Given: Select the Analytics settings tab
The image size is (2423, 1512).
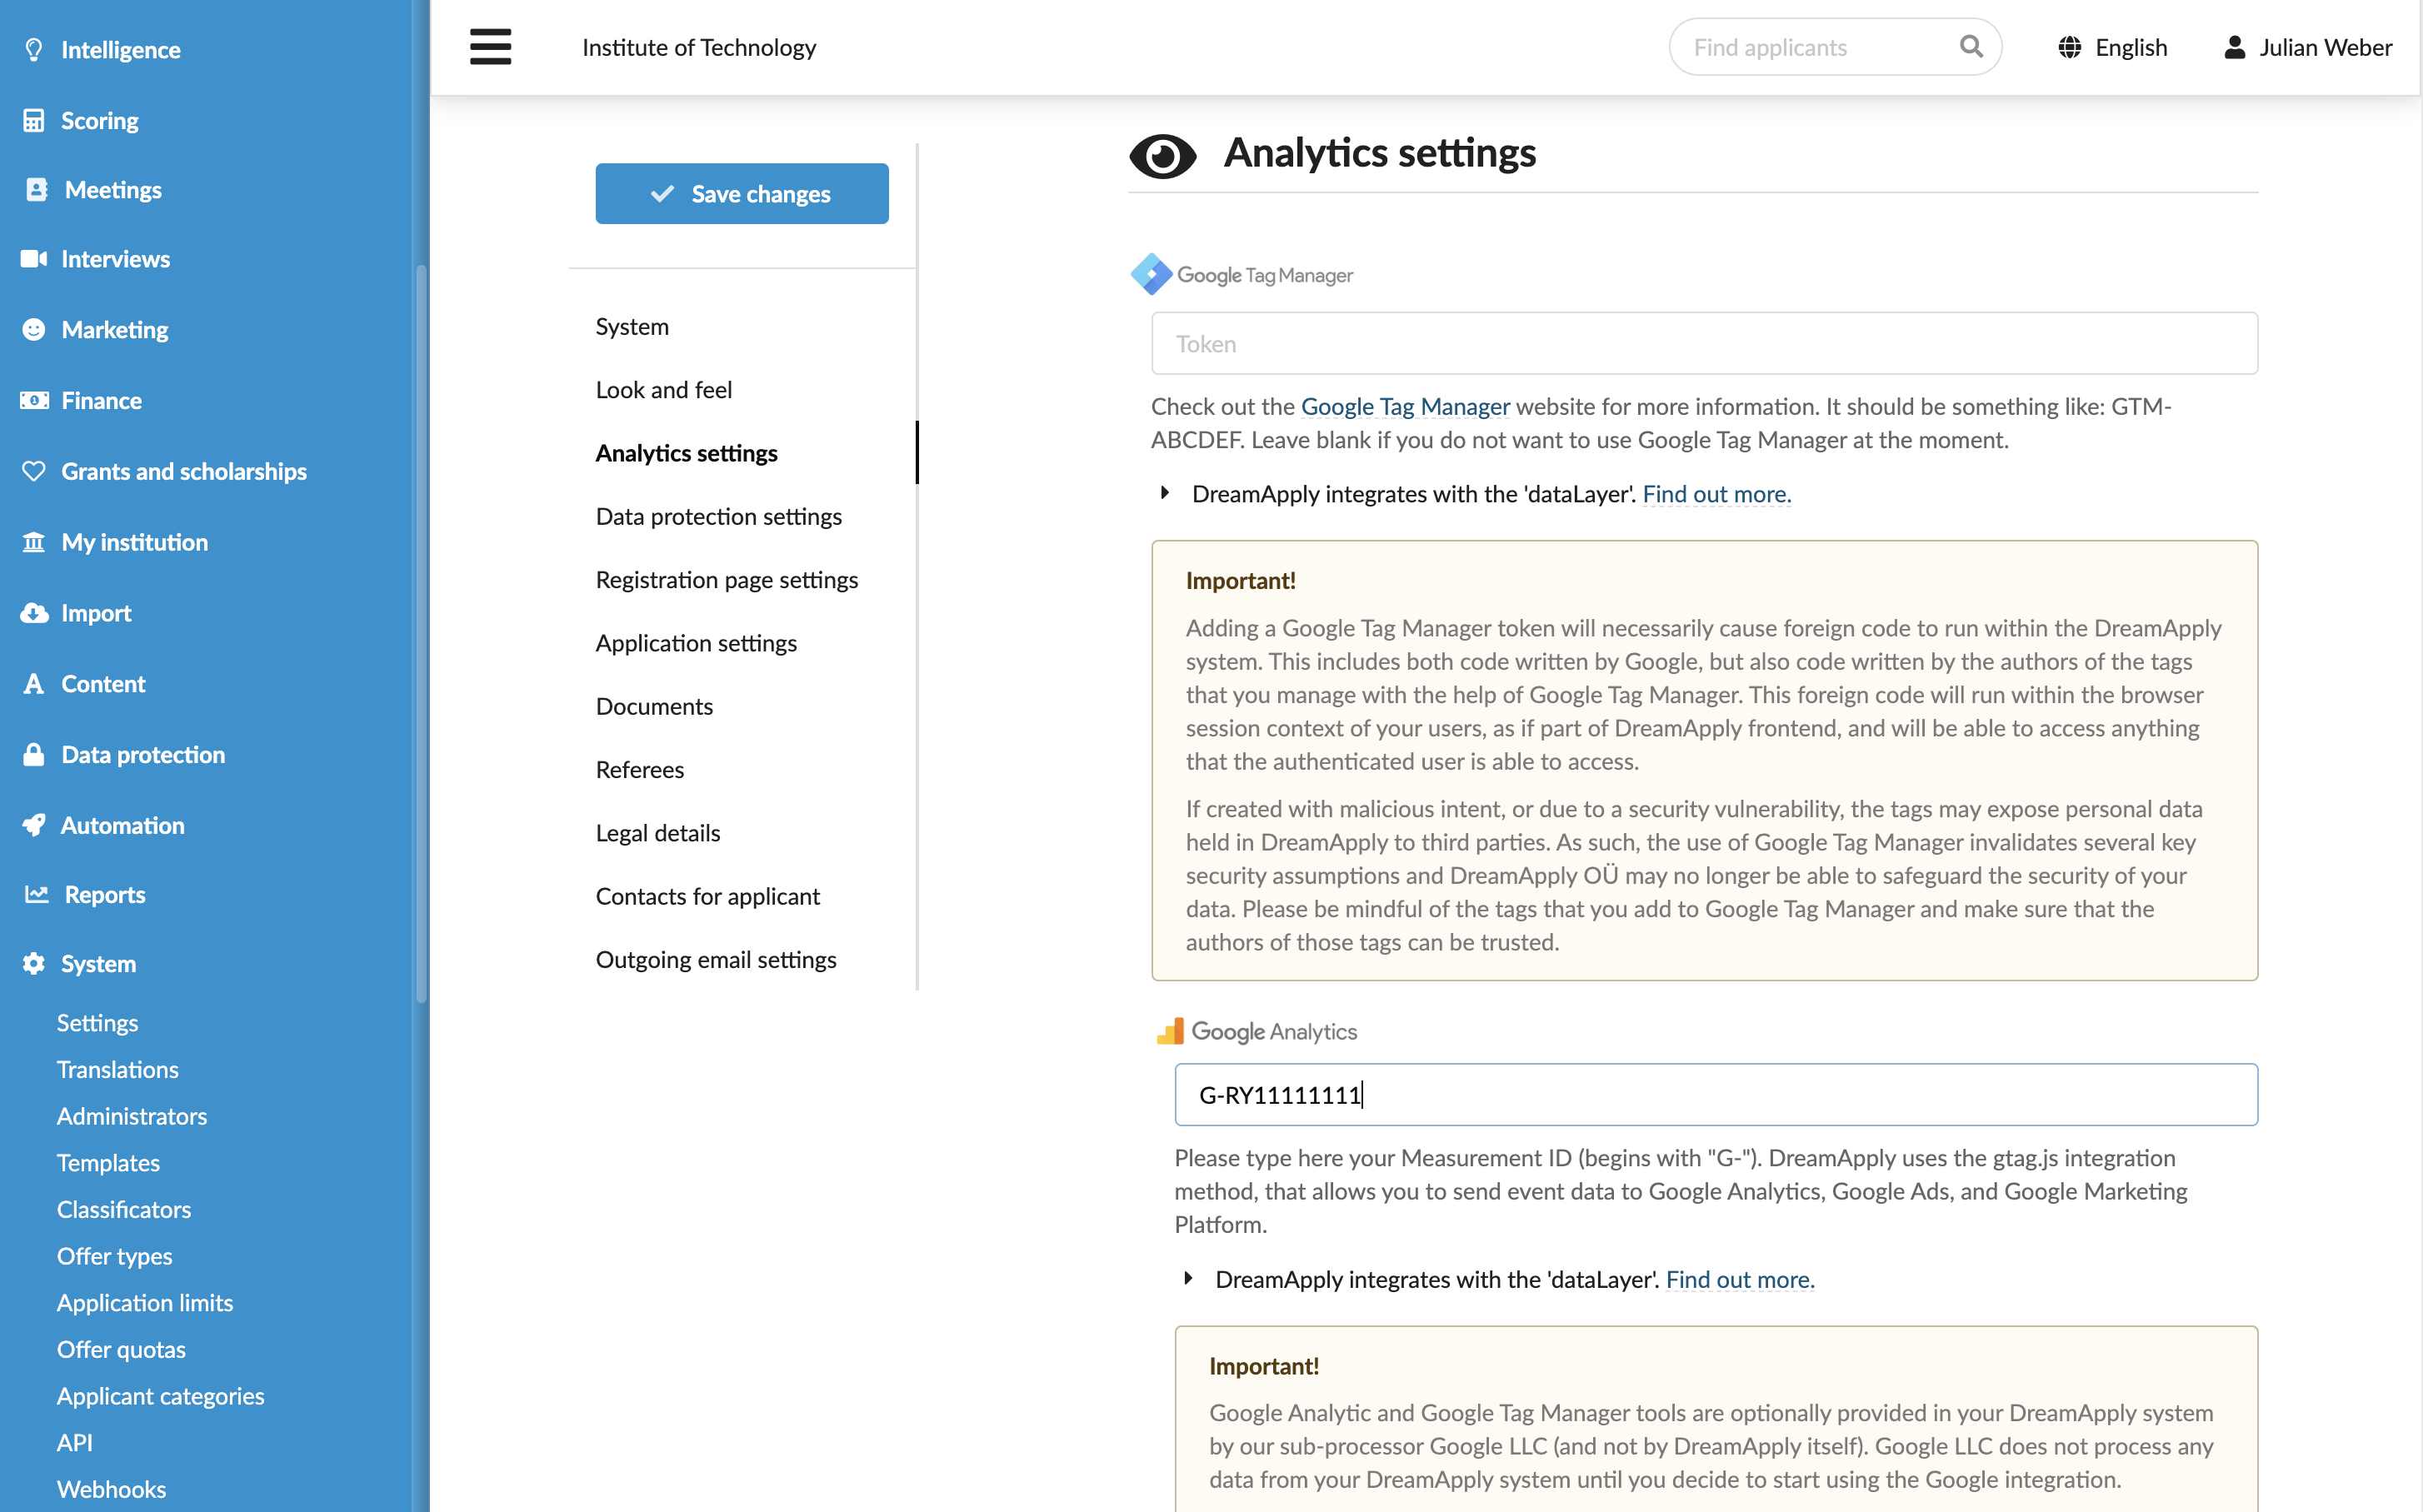Looking at the screenshot, I should (x=686, y=452).
